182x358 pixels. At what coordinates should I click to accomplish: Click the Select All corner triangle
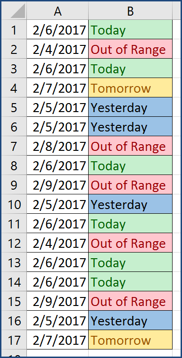14,11
